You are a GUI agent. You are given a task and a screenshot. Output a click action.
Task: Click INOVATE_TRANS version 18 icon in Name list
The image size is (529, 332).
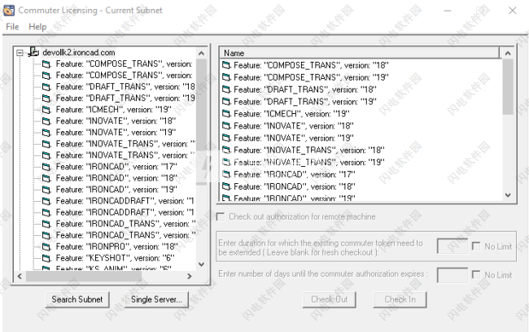[226, 151]
